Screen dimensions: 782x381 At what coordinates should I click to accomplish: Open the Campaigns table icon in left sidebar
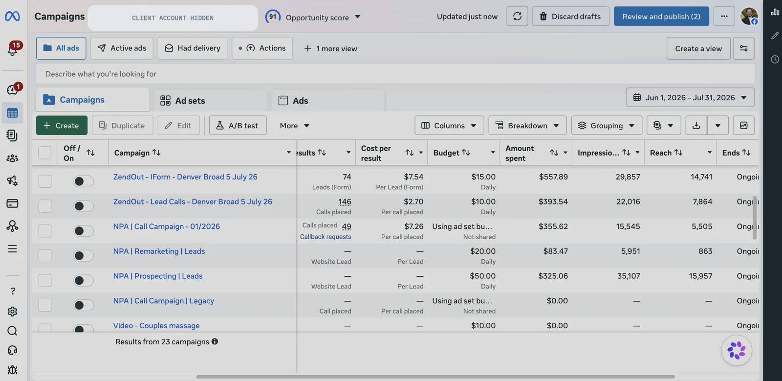(x=13, y=113)
